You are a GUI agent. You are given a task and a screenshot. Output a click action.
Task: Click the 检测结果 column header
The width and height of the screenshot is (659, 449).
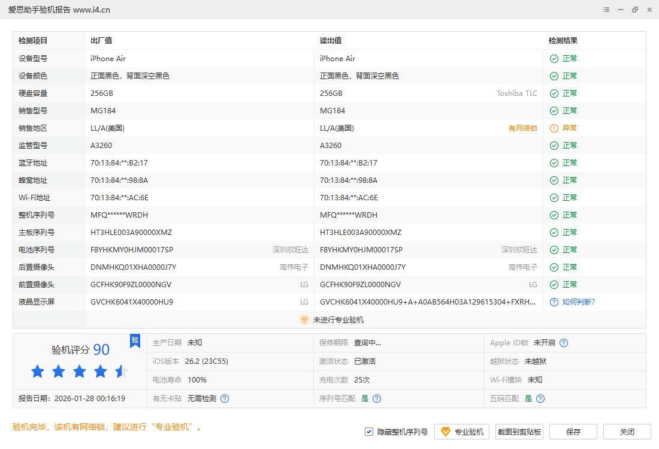coord(563,41)
